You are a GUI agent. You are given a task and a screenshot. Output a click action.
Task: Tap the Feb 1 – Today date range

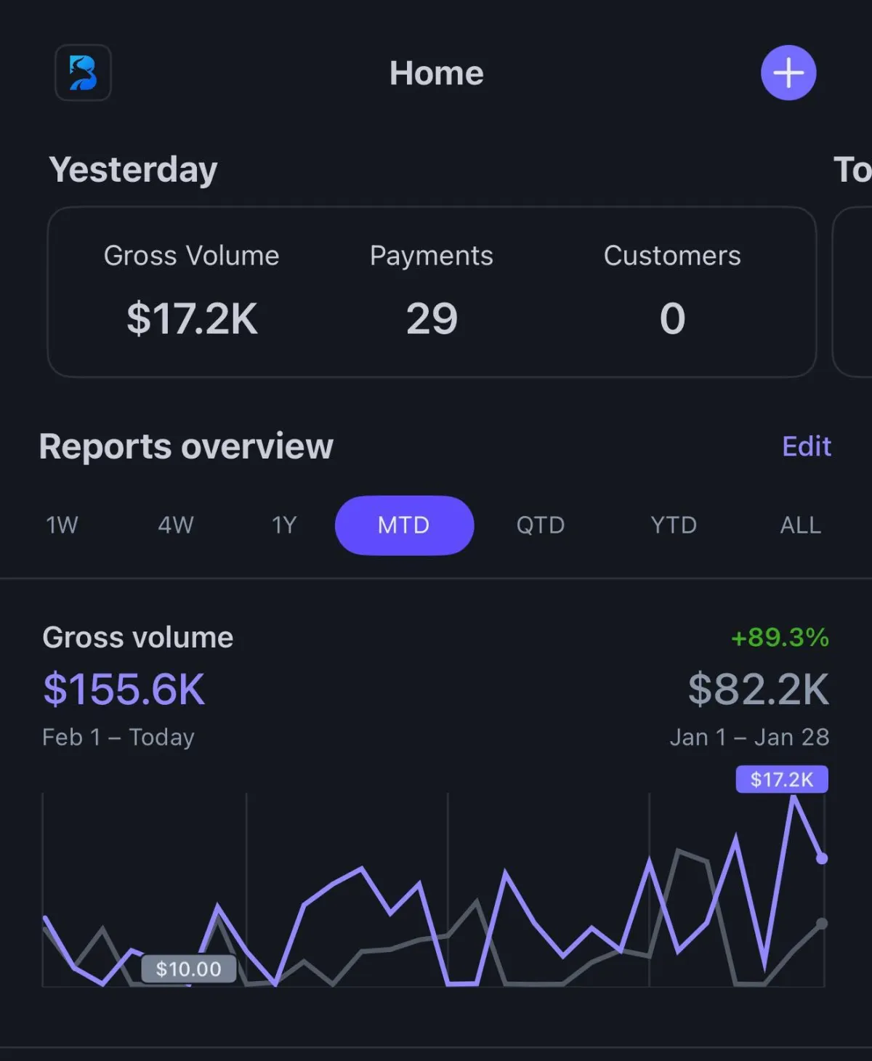point(118,737)
